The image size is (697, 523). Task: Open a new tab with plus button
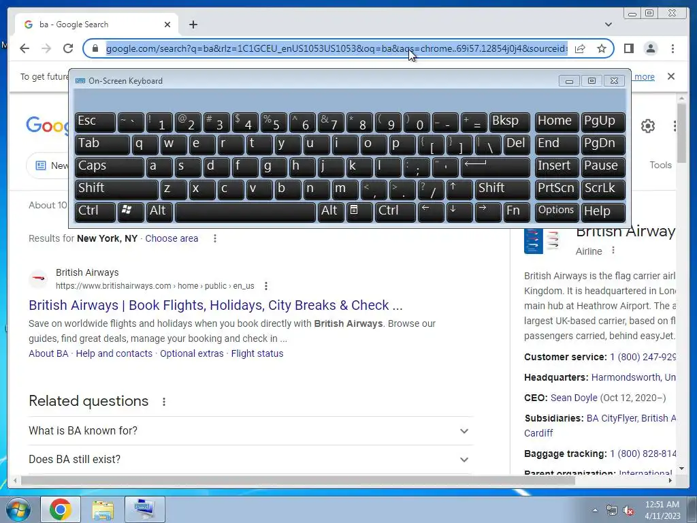[x=193, y=25]
